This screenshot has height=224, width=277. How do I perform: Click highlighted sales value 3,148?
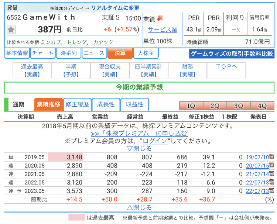pos(74,157)
